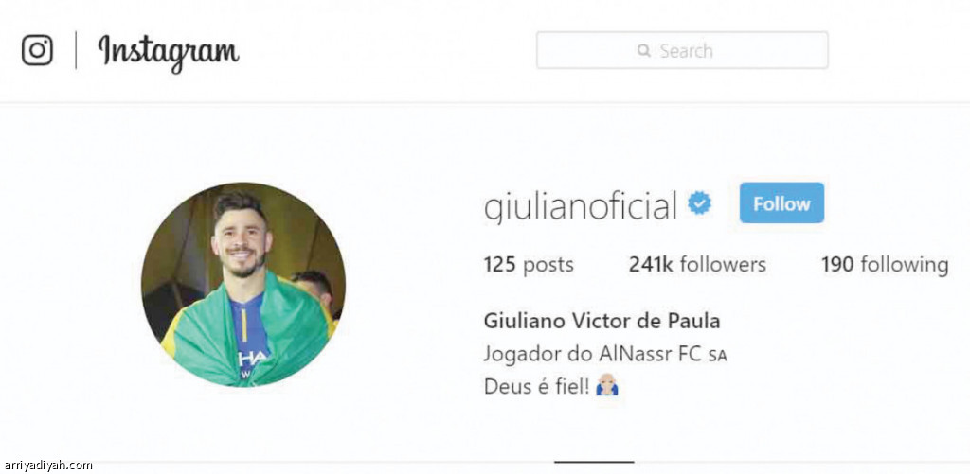This screenshot has height=474, width=970.
Task: Click the giulianoficial username heading
Action: point(581,206)
